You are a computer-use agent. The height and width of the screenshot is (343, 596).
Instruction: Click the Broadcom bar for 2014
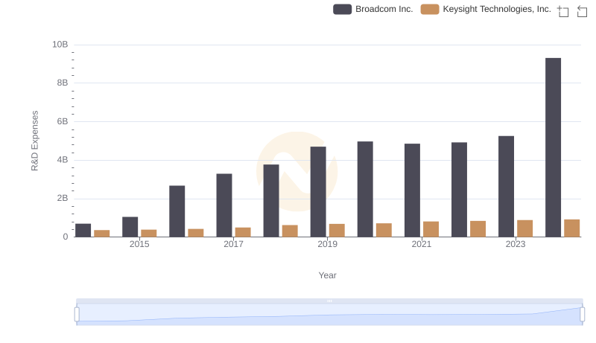pos(83,231)
